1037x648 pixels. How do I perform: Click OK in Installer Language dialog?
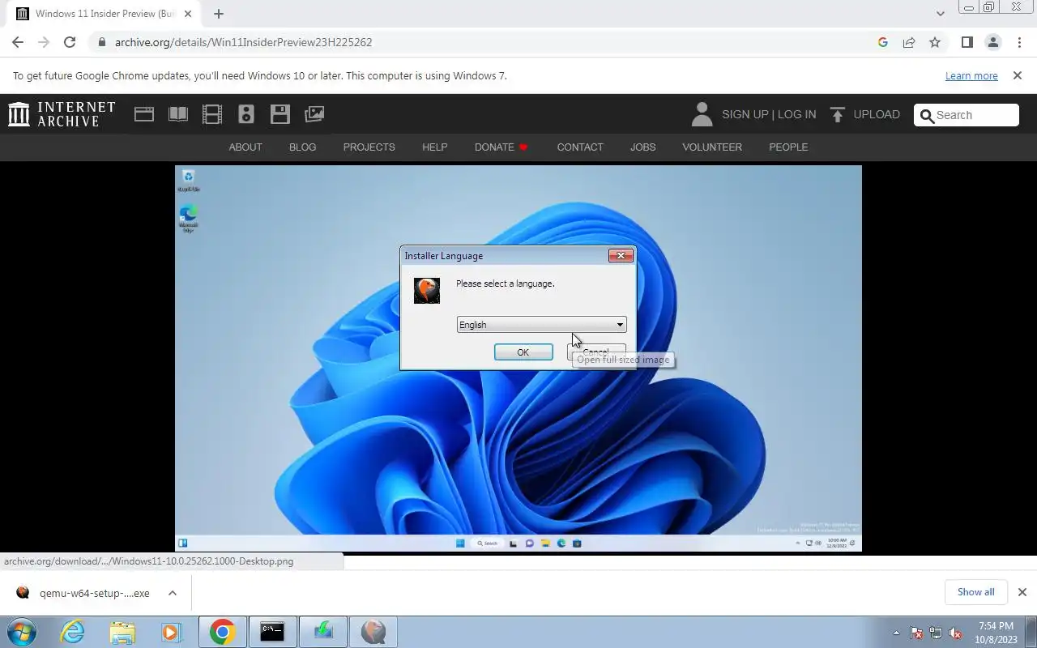tap(523, 352)
